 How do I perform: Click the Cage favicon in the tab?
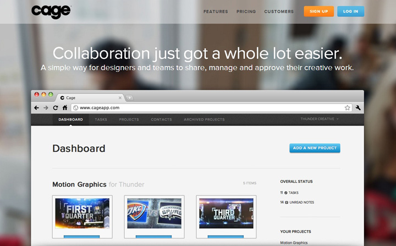62,98
